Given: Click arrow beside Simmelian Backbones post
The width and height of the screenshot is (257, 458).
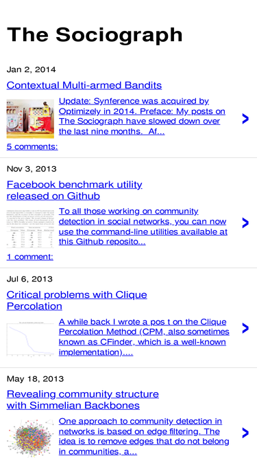Looking at the screenshot, I should point(245,433).
